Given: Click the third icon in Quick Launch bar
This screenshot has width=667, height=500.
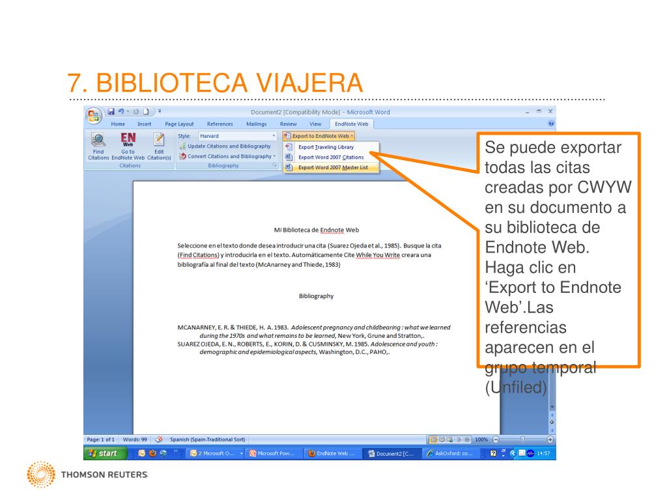Looking at the screenshot, I should [x=163, y=454].
